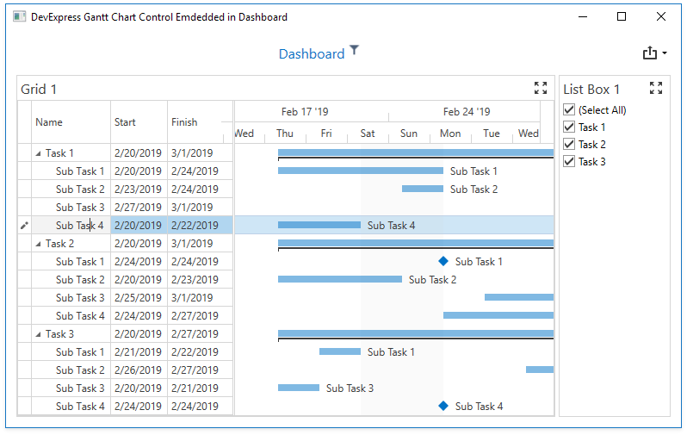Click the Finish column header
The height and width of the screenshot is (435, 687).
coord(201,122)
